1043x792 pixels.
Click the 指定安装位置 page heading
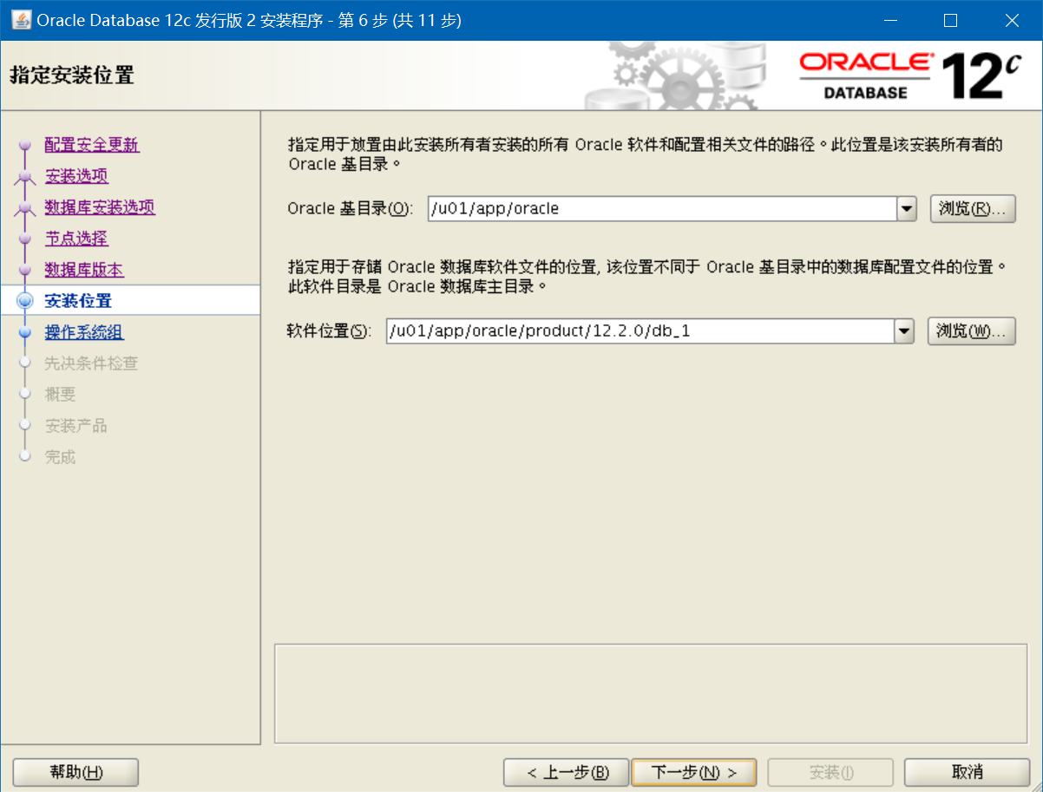[72, 75]
